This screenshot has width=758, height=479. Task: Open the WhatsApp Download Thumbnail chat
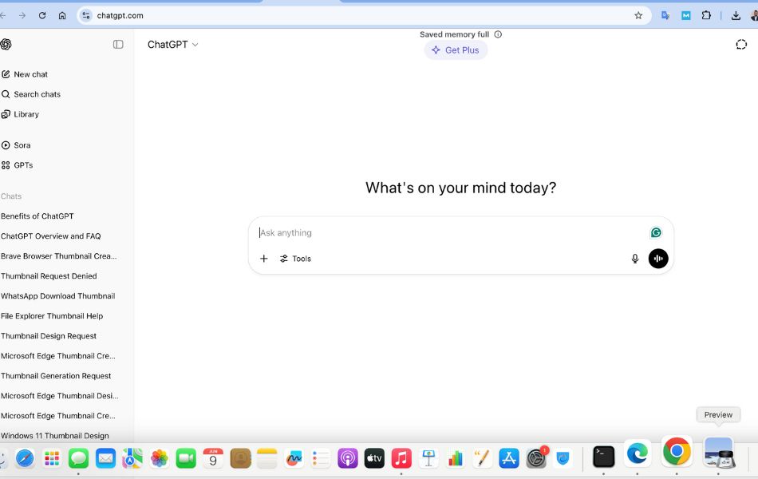(x=58, y=296)
